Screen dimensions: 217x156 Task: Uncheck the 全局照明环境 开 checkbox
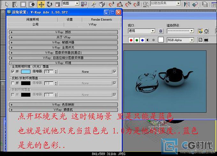[x=13, y=72]
